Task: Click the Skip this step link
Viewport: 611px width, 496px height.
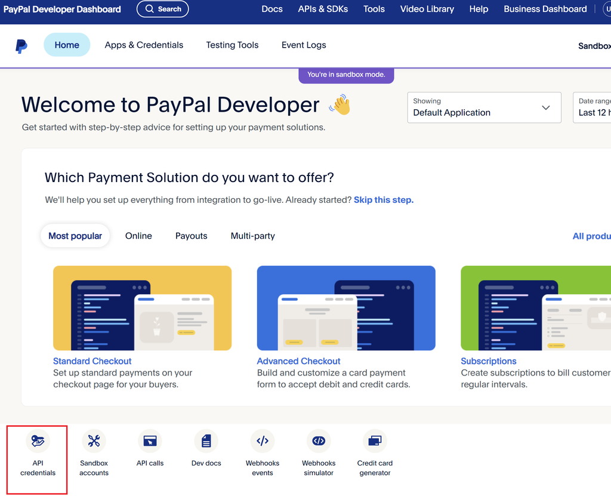Action: 384,199
